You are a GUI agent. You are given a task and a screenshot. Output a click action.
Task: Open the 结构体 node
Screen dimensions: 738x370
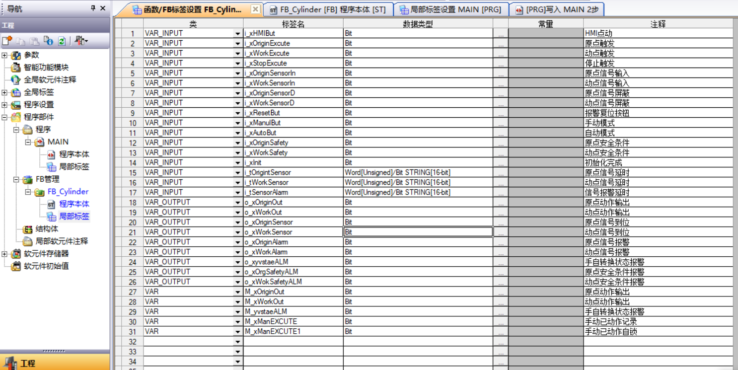coord(47,229)
